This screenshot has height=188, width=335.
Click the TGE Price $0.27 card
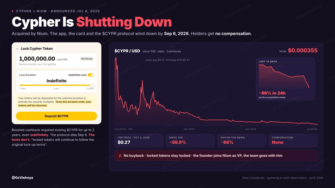click(x=139, y=140)
